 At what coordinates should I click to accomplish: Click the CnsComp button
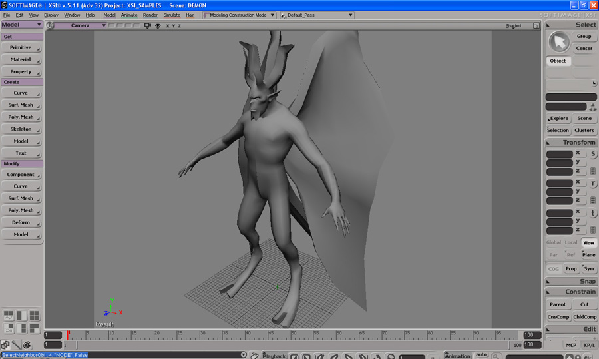tap(558, 317)
